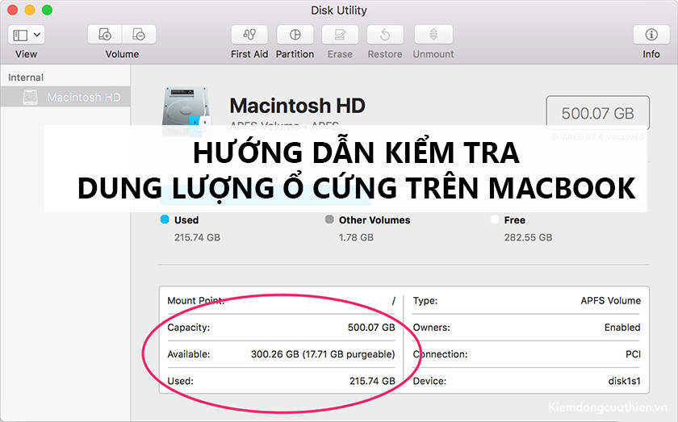Click the Capacity 500.07 GB table value
This screenshot has height=422, width=678.
click(371, 328)
